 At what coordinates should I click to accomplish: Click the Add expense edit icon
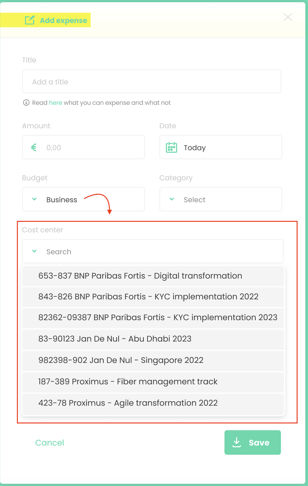tap(30, 20)
